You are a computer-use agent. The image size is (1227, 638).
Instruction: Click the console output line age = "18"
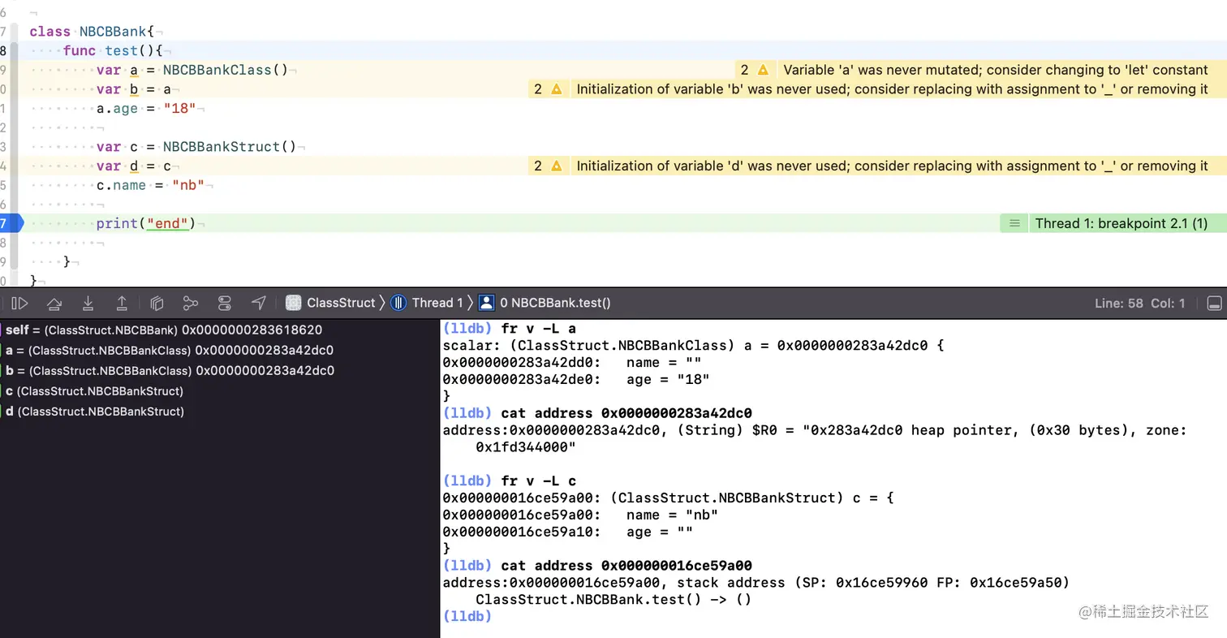pos(576,379)
